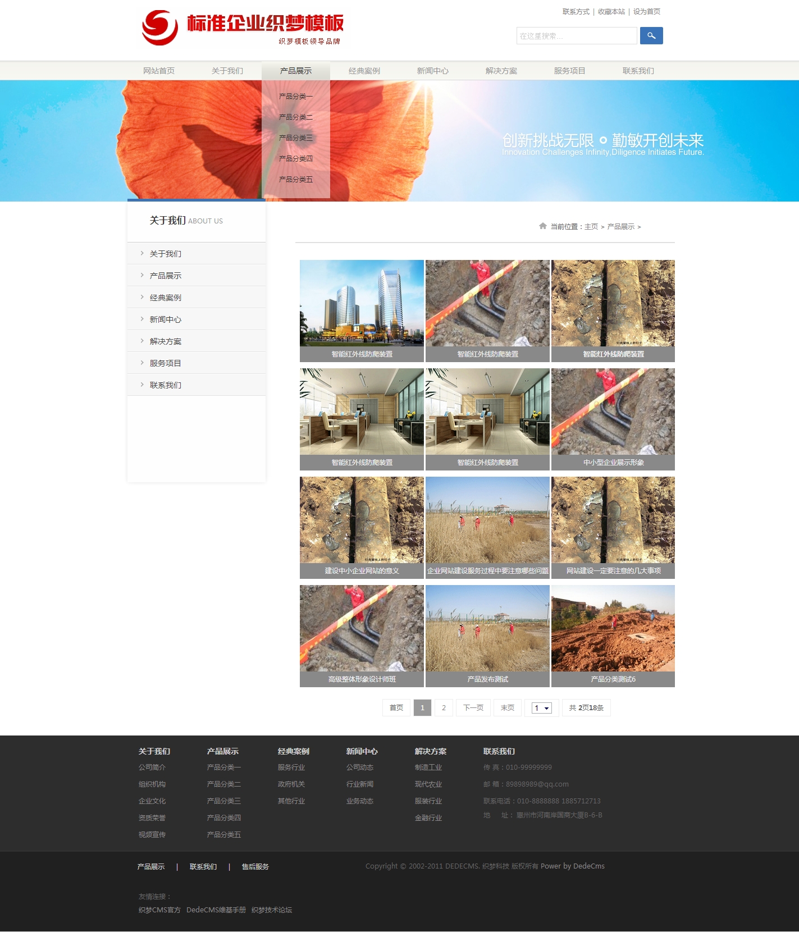Image resolution: width=799 pixels, height=932 pixels.
Task: Click 收藏本站 link in header
Action: point(611,12)
